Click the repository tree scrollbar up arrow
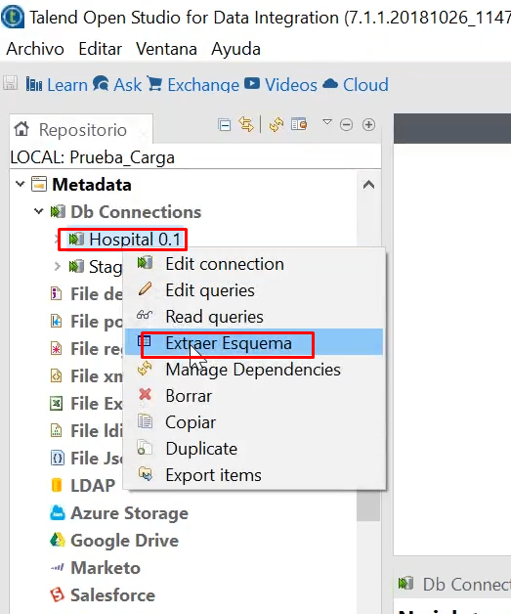 [368, 185]
